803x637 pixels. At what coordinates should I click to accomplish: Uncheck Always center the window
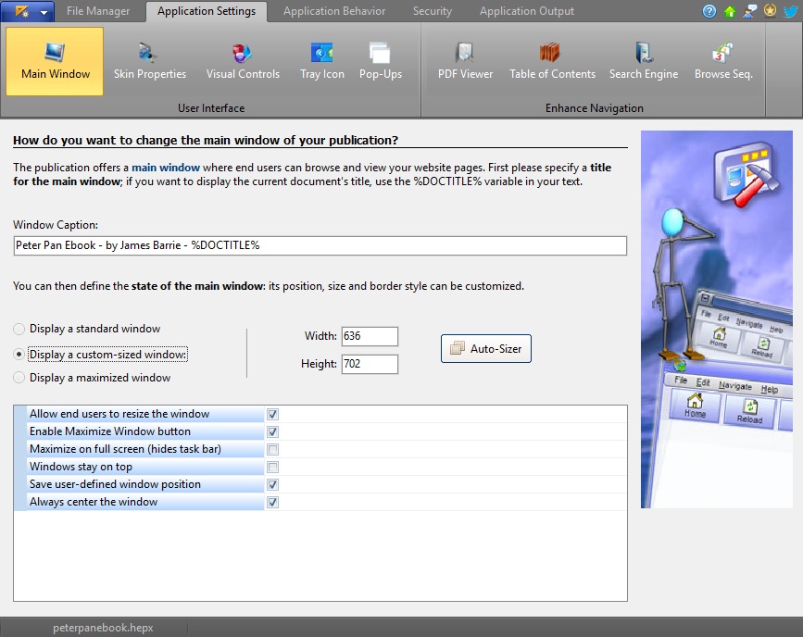pos(272,503)
